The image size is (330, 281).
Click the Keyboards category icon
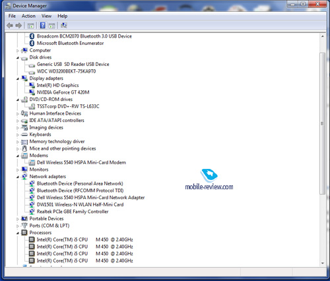[24, 135]
